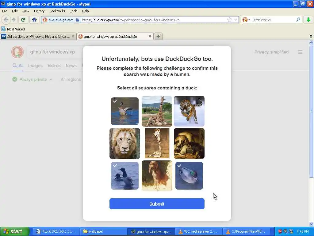Open the History menu
This screenshot has width=314, height=236.
click(39, 11)
